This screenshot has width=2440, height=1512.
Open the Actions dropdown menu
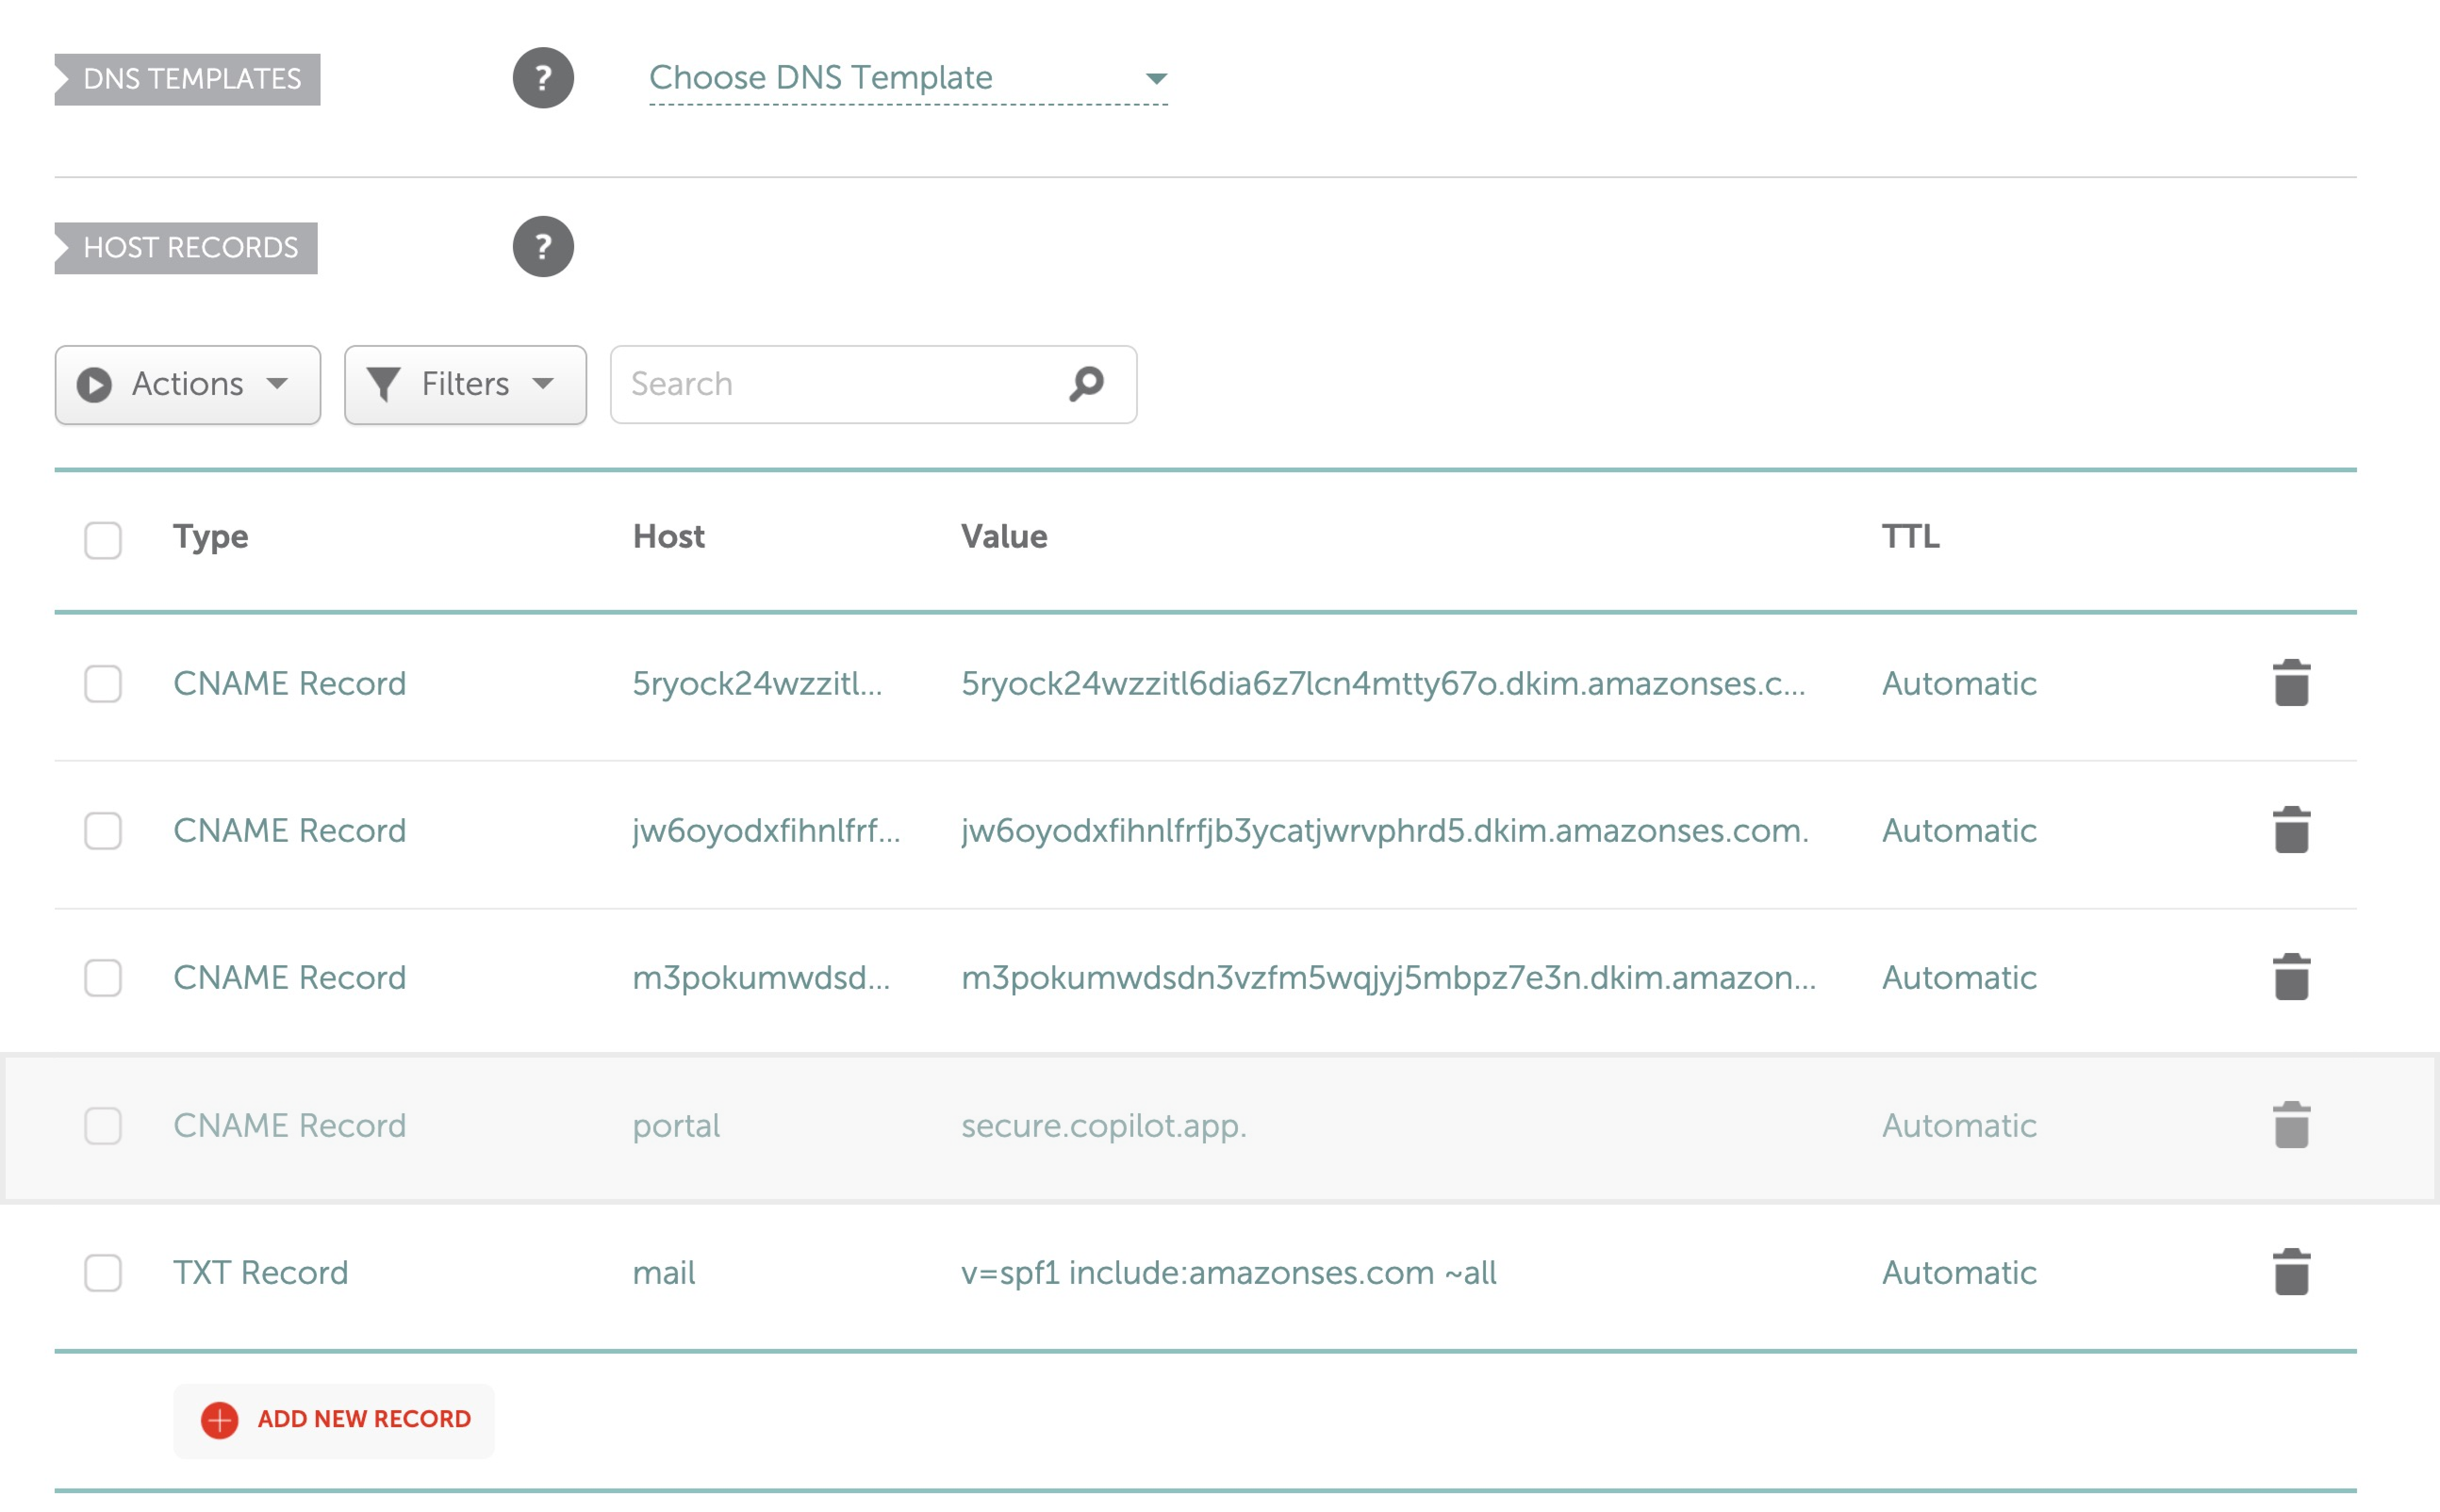[188, 385]
